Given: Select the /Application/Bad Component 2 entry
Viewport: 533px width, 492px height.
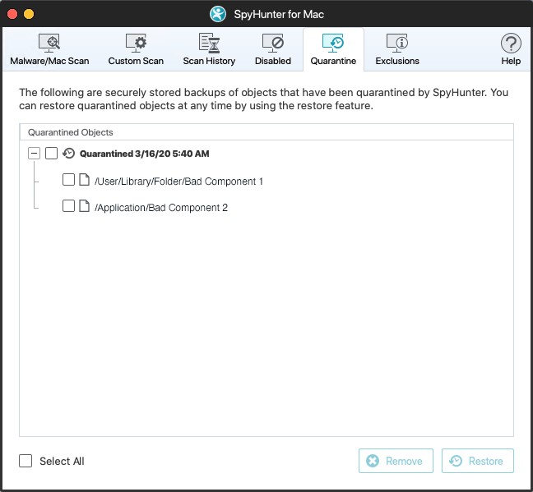Looking at the screenshot, I should coord(161,208).
